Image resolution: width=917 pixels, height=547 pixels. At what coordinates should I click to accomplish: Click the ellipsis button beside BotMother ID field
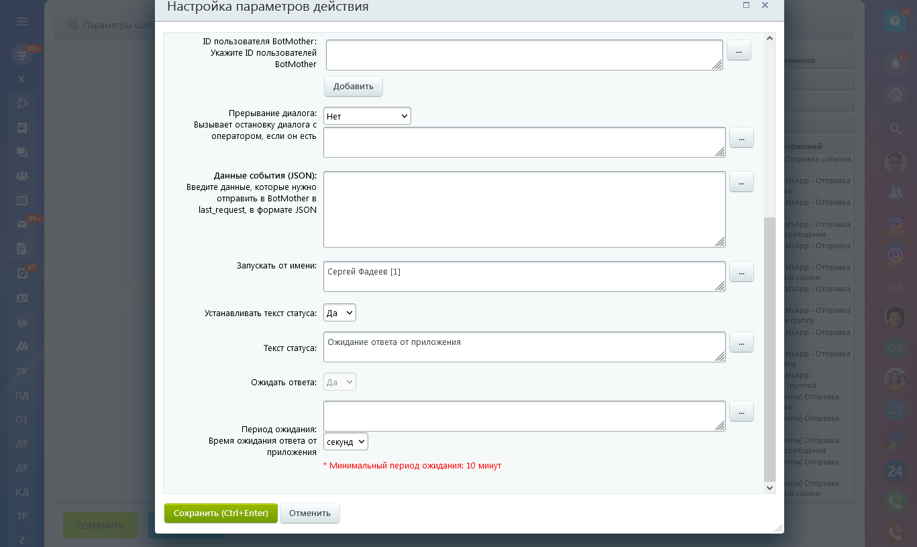tap(739, 50)
